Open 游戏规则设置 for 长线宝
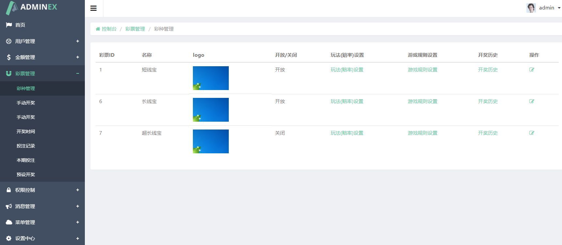 [422, 101]
